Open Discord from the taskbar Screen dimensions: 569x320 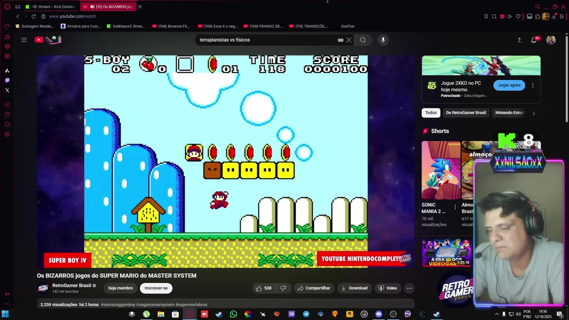point(379,314)
